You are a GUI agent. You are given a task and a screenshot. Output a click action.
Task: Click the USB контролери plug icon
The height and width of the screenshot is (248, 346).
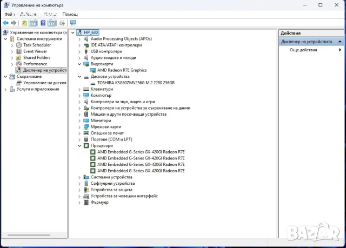[86, 51]
